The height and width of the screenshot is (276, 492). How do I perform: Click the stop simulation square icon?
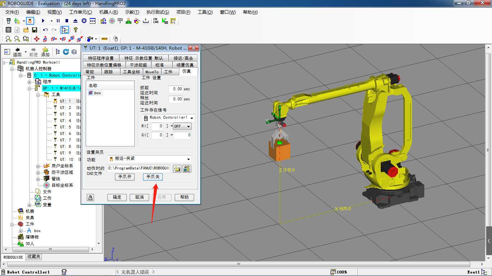67,21
